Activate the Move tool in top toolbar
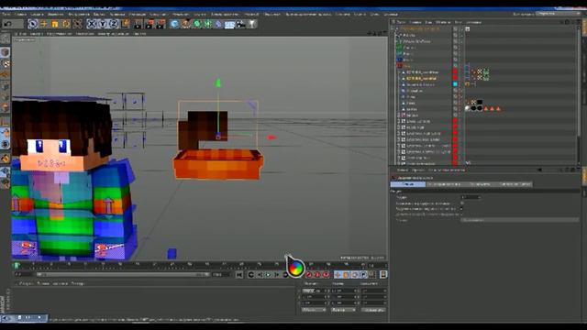The image size is (587, 330). pyautogui.click(x=44, y=24)
